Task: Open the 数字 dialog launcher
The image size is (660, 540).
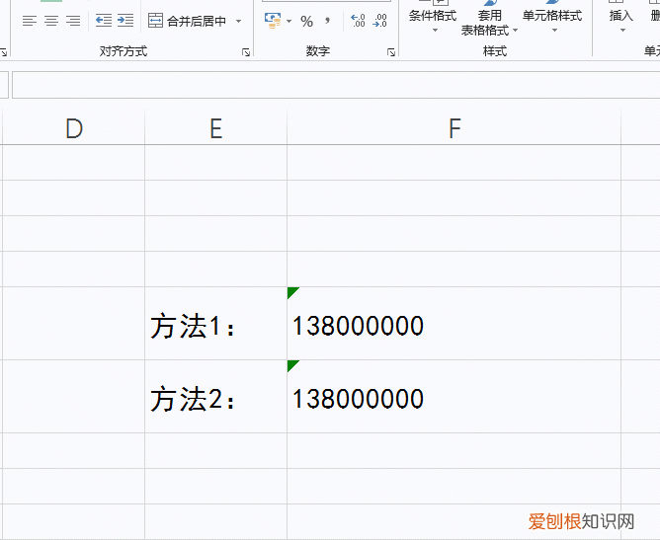Action: pyautogui.click(x=391, y=52)
